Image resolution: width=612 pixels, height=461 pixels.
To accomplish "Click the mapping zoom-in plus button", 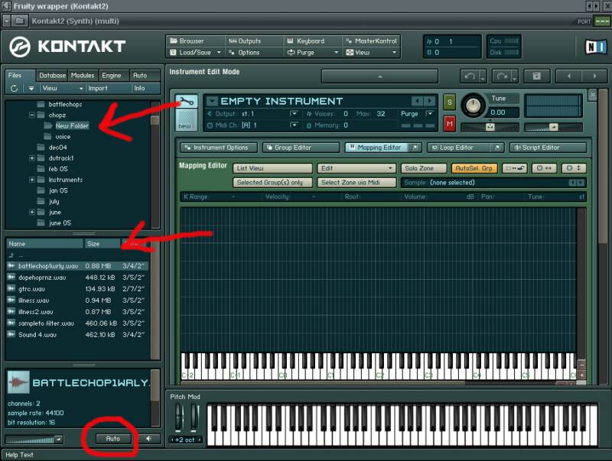I will (x=581, y=375).
